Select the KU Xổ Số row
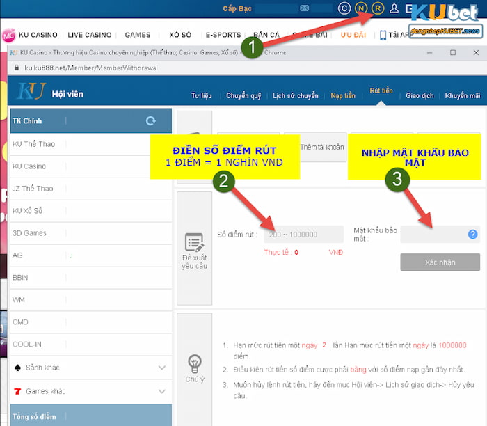The height and width of the screenshot is (426, 487). click(90, 211)
